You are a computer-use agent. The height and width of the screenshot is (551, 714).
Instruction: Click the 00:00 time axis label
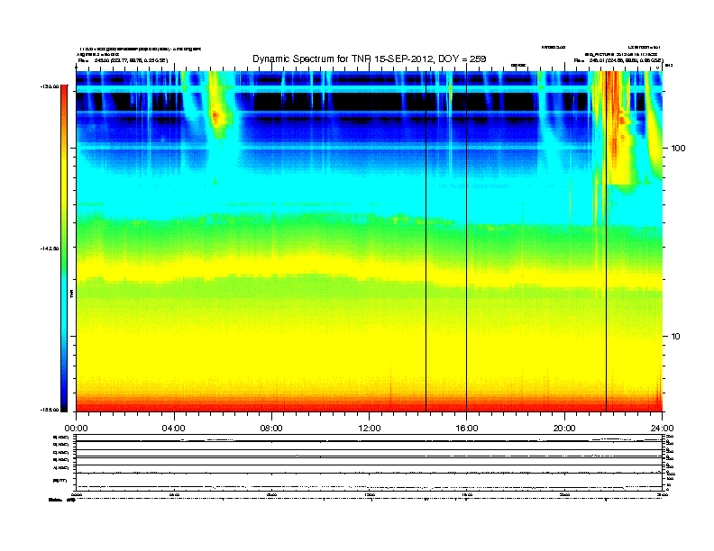tap(76, 429)
